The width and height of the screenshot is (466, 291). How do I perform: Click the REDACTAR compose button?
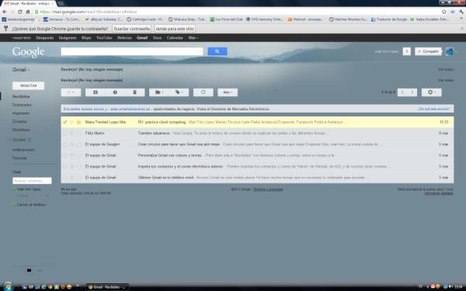click(x=28, y=85)
